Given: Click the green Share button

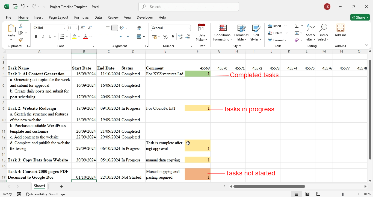Looking at the screenshot, I should (x=360, y=17).
